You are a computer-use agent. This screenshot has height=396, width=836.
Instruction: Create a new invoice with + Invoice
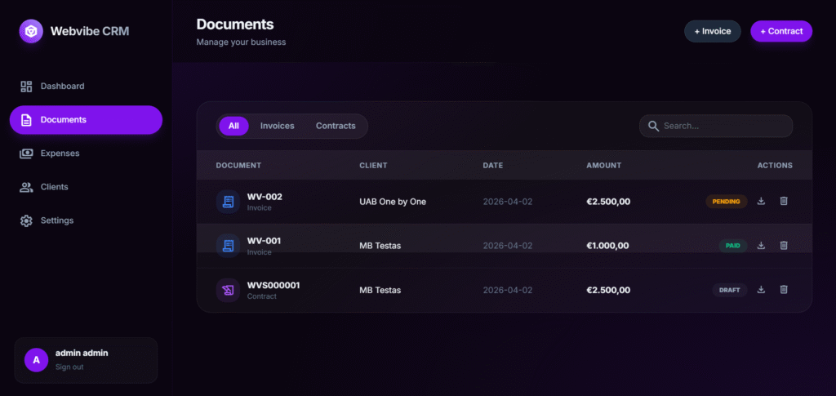pos(712,32)
